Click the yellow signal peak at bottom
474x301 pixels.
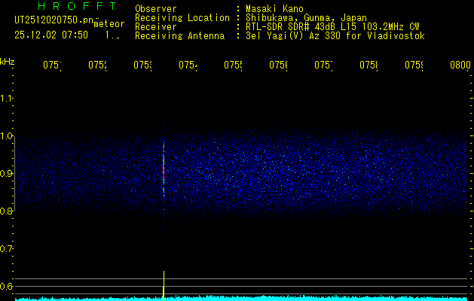(x=164, y=286)
